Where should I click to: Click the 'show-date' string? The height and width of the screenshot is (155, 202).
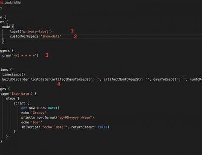coord(51,36)
